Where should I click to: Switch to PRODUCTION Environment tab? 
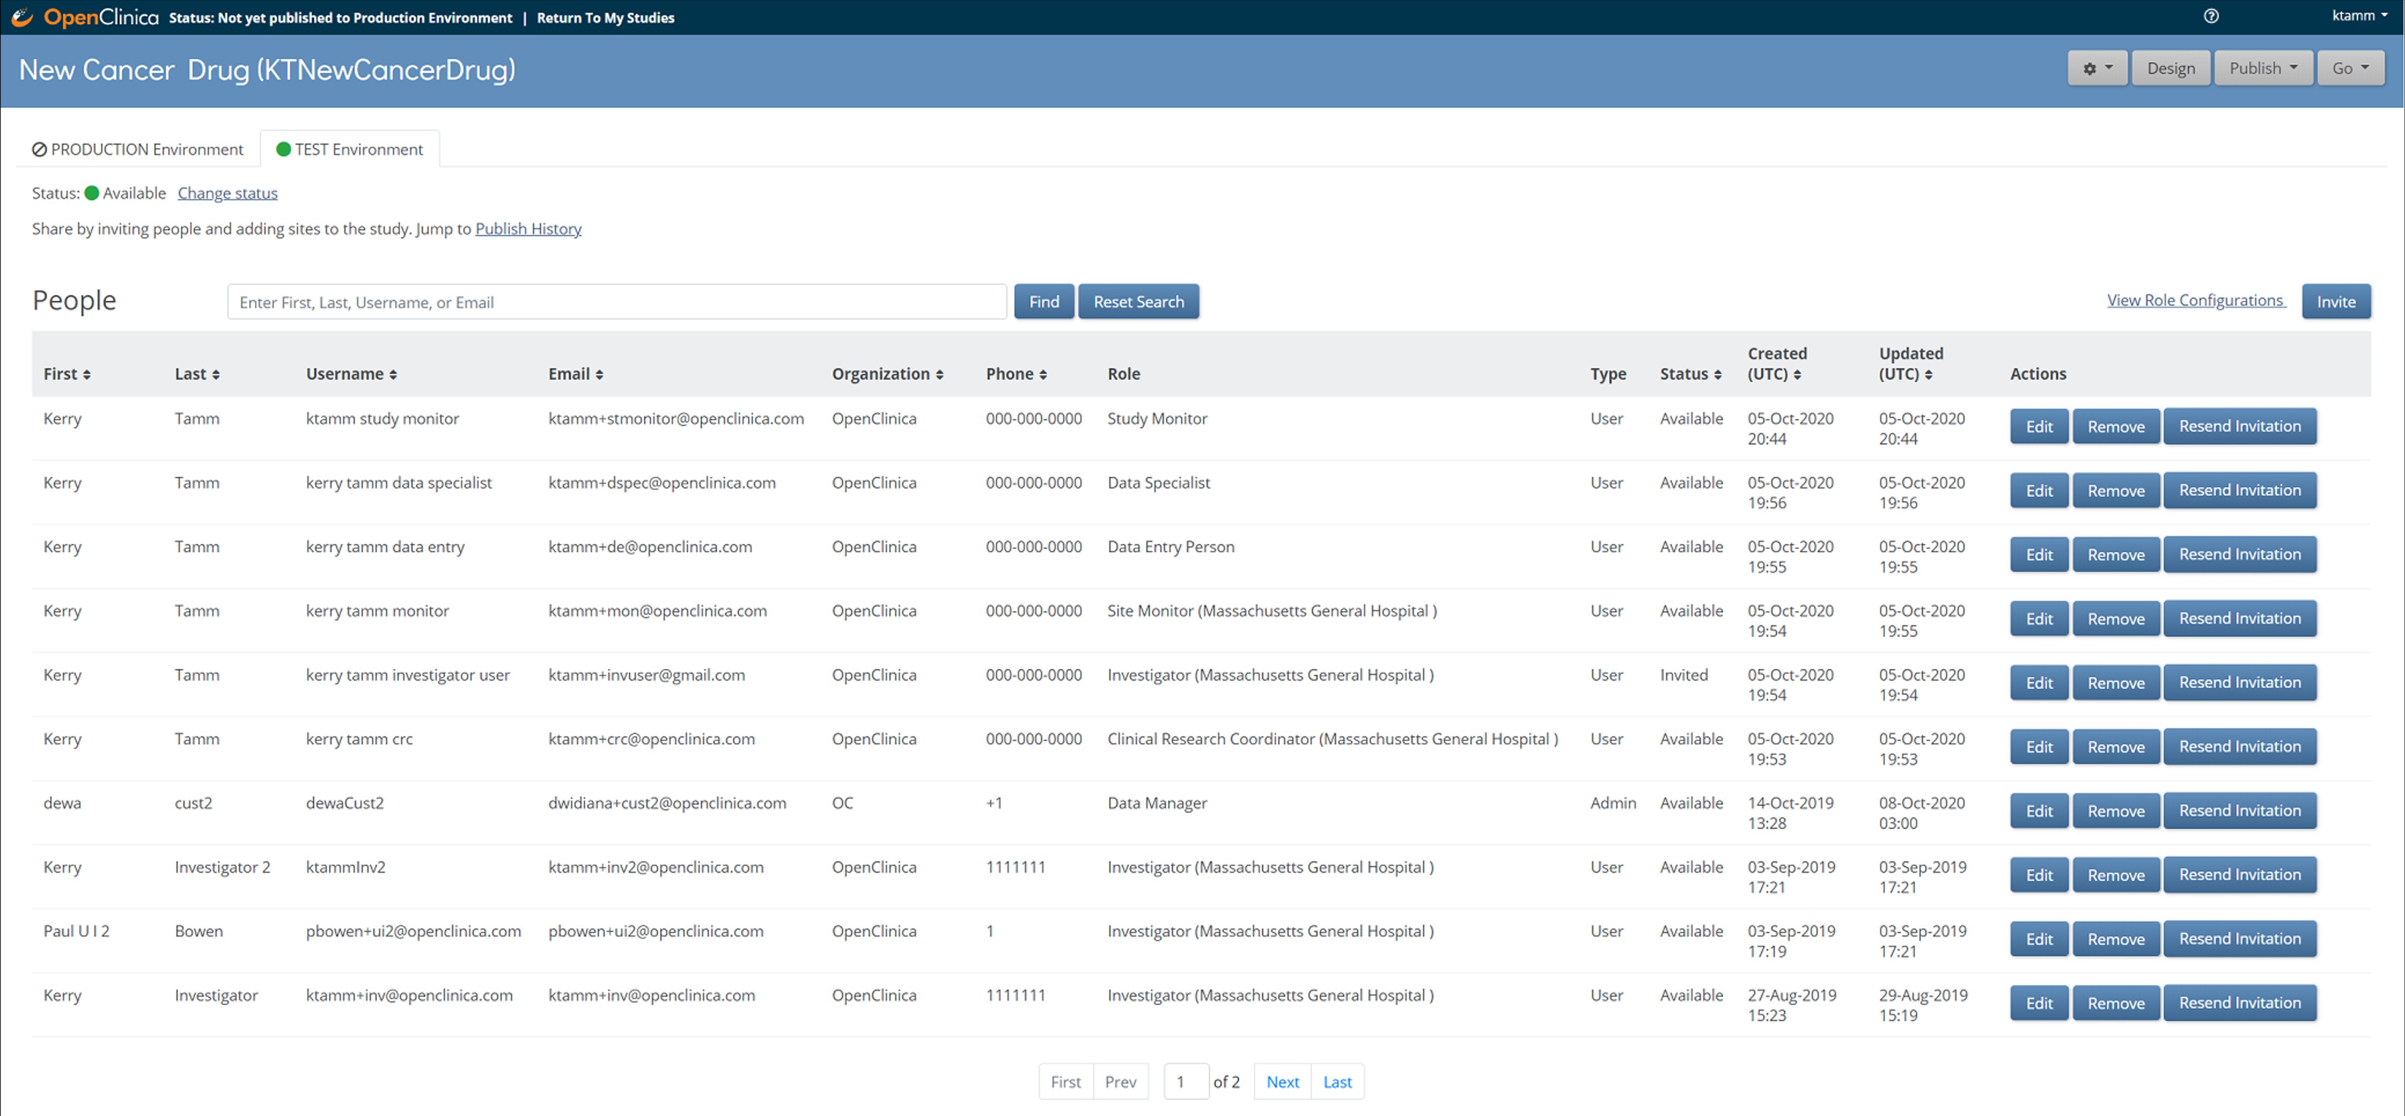click(137, 150)
